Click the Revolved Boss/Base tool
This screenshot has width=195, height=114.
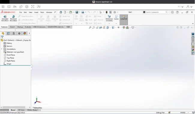click(x=13, y=18)
